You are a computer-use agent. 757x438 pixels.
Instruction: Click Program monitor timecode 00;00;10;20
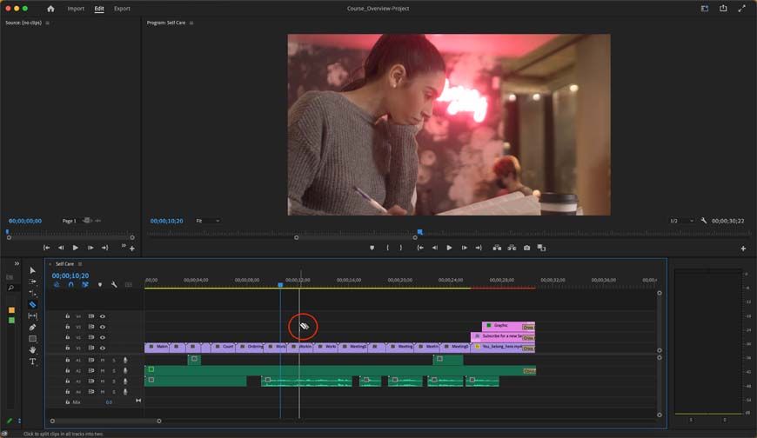point(166,221)
